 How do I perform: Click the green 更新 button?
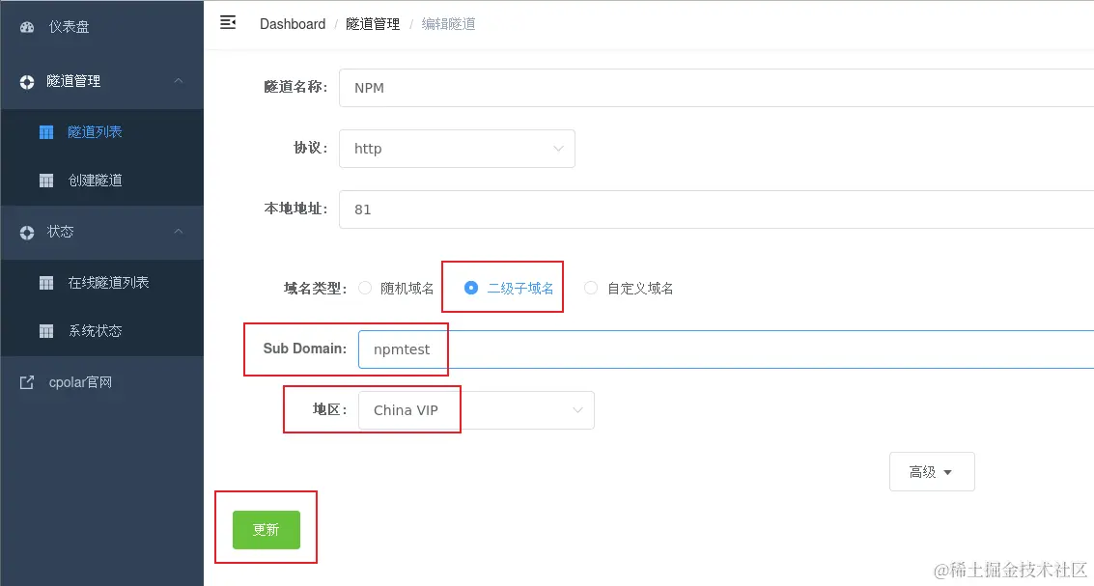click(266, 529)
